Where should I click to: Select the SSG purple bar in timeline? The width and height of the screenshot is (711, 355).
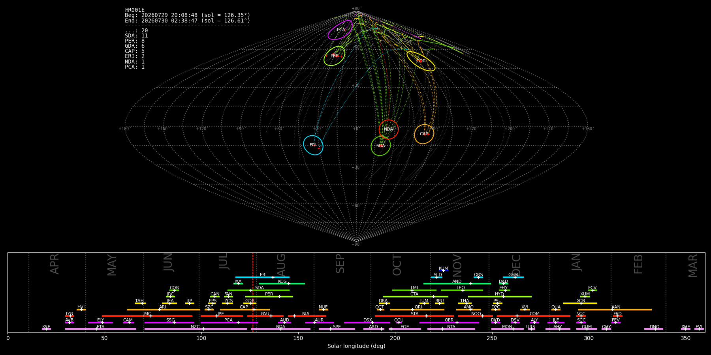(x=169, y=323)
